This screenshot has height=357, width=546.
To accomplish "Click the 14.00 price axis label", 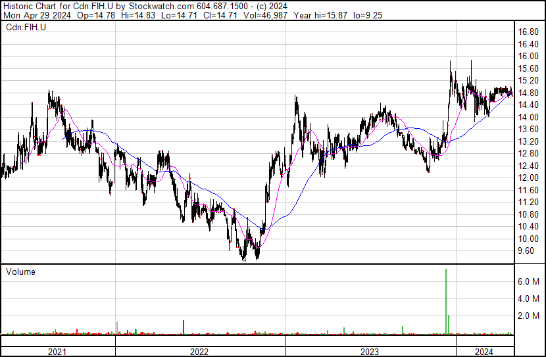I will coord(528,117).
